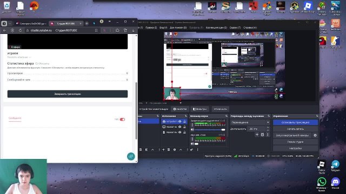Viewport: 346px width, 194px height.
Task: Open the teal chat support bubble icon
Action: tap(131, 156)
